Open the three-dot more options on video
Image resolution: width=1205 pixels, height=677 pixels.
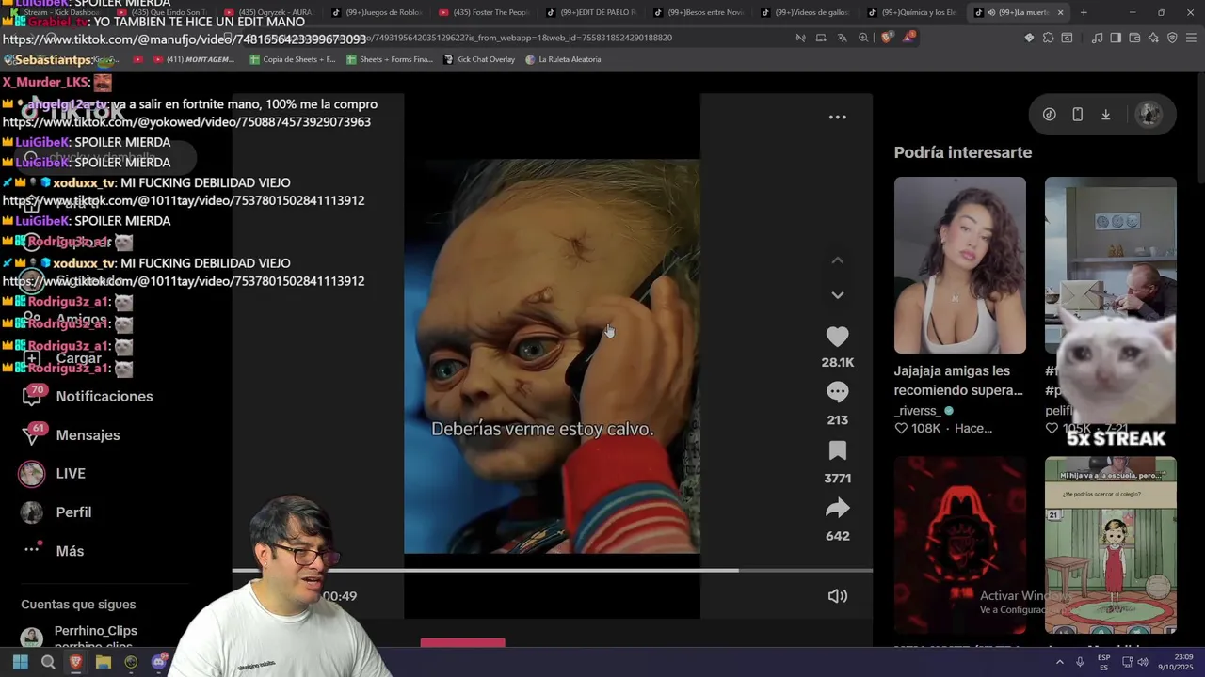tap(837, 118)
